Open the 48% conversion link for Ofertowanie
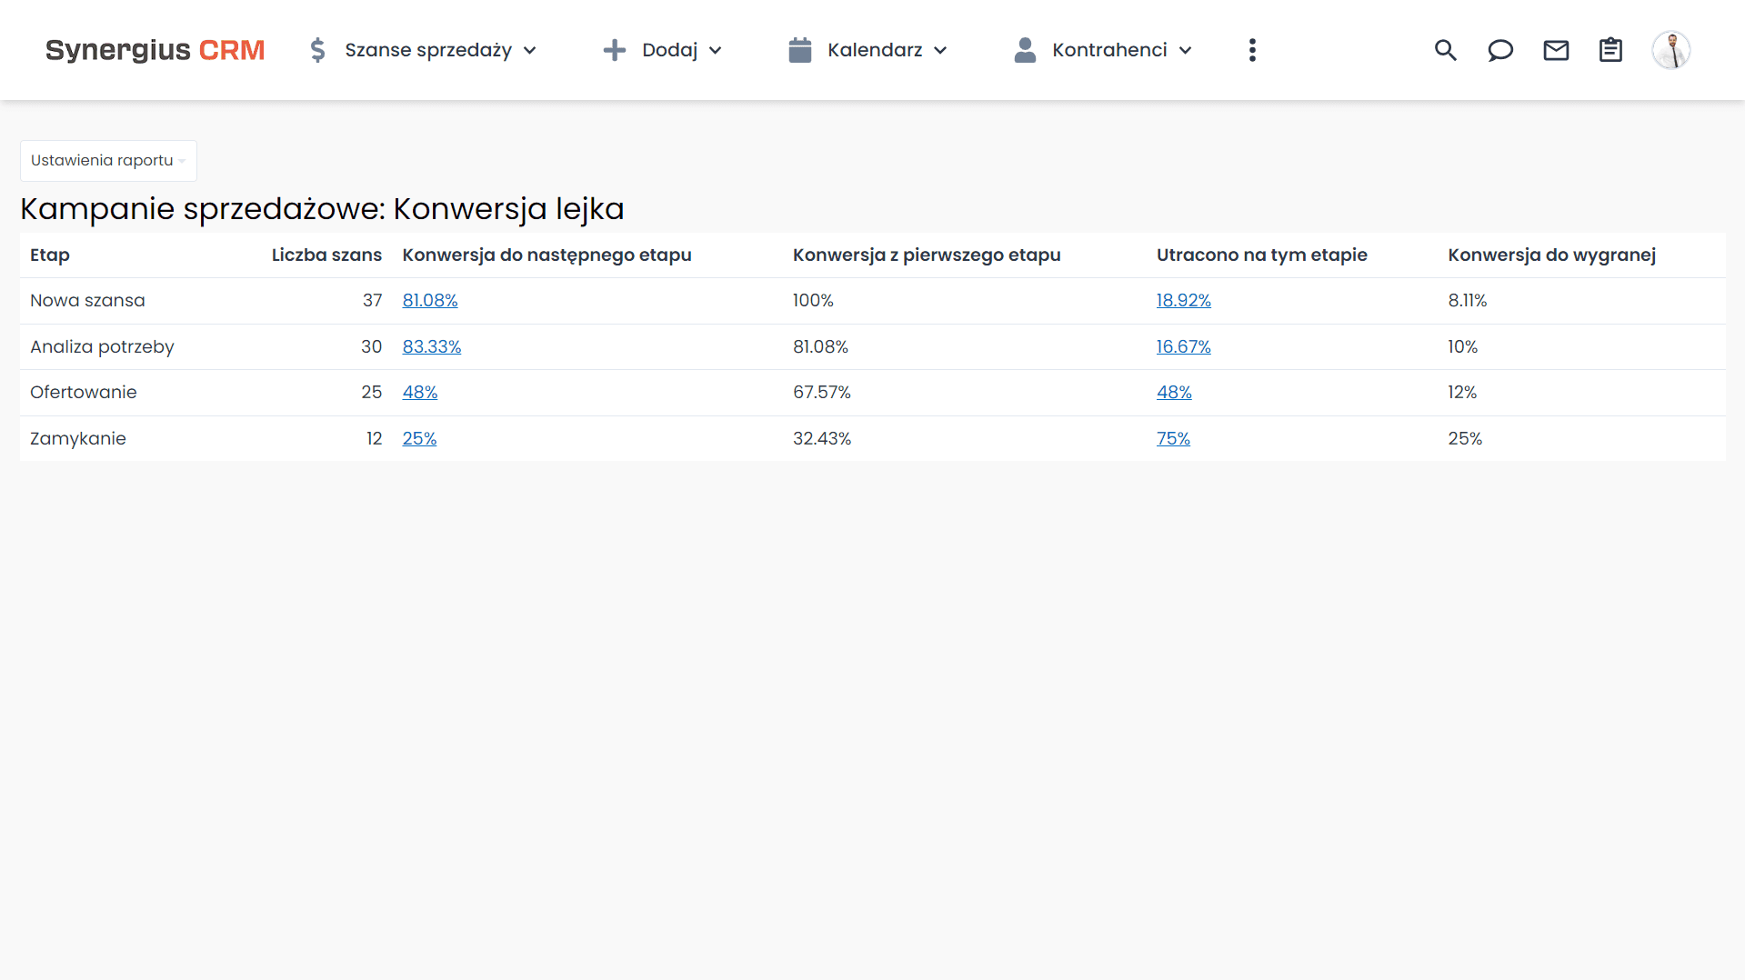 pyautogui.click(x=419, y=392)
